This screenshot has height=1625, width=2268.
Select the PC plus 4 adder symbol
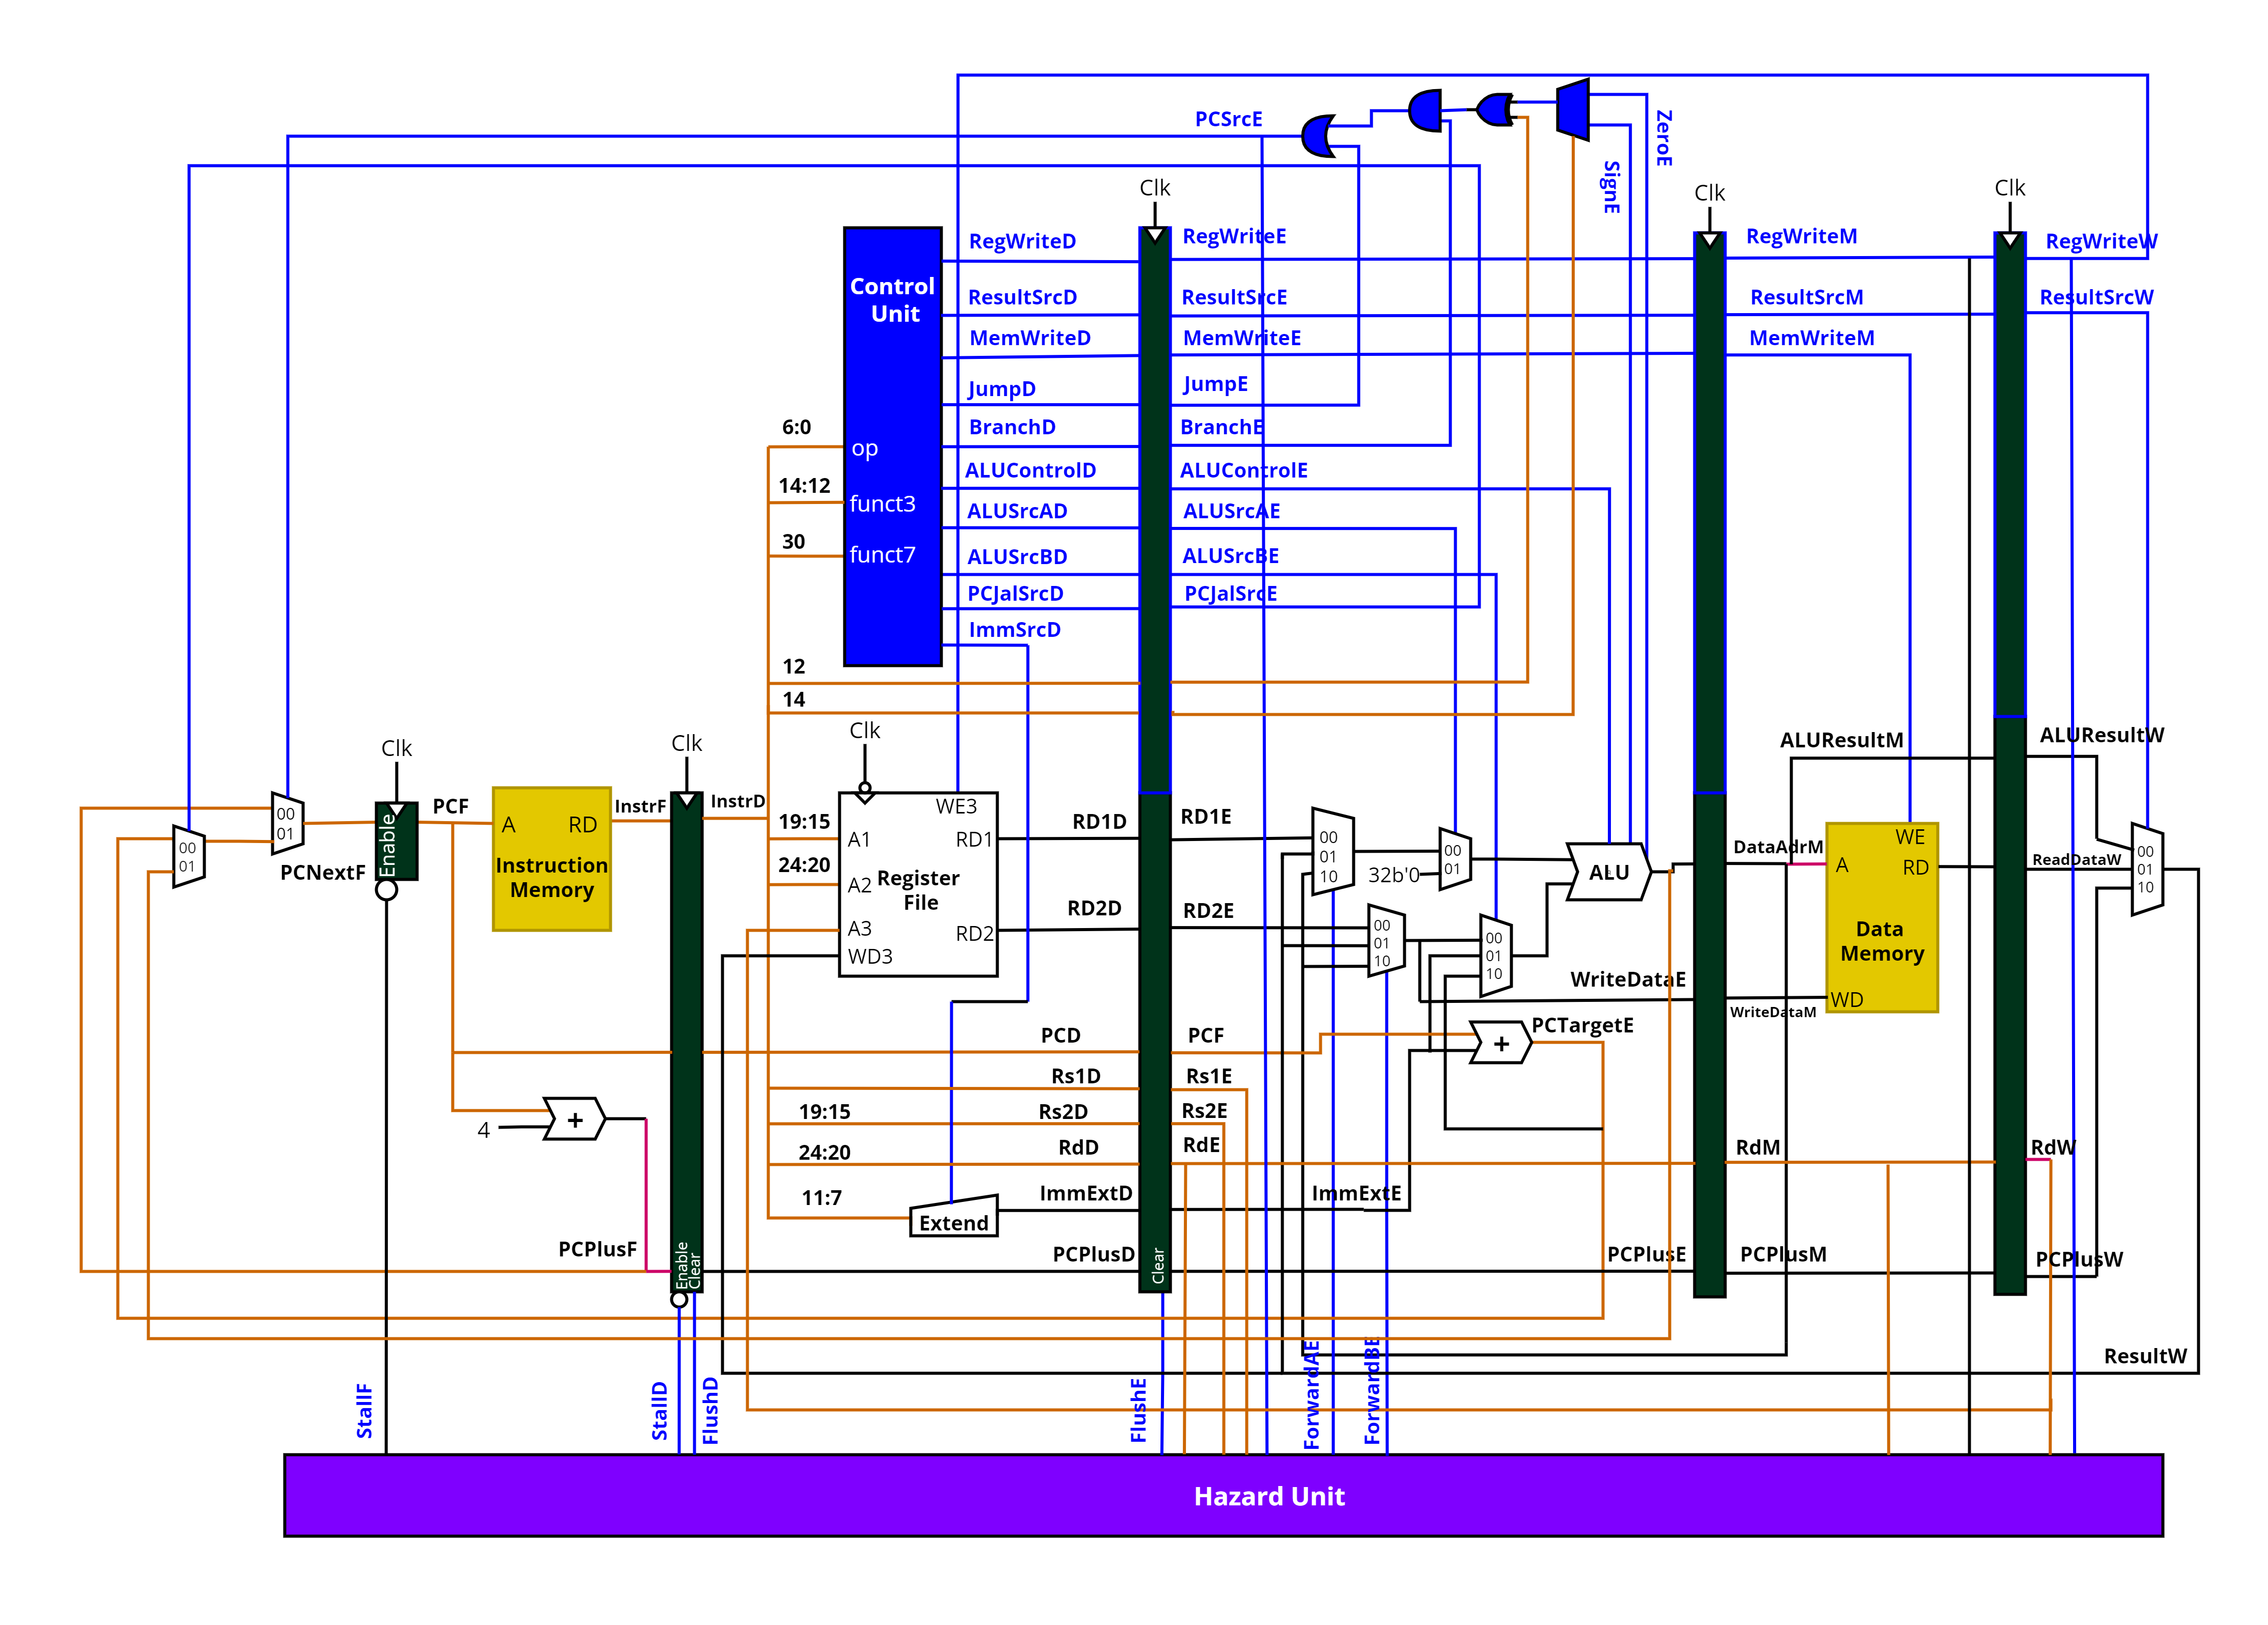click(x=574, y=1119)
